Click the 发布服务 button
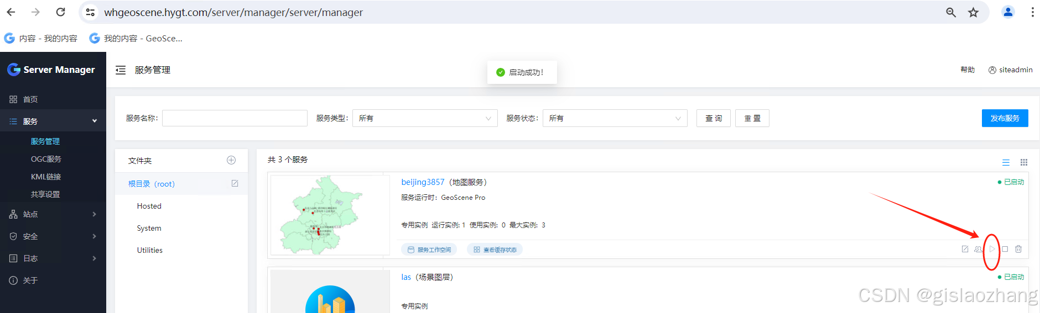 click(1005, 118)
